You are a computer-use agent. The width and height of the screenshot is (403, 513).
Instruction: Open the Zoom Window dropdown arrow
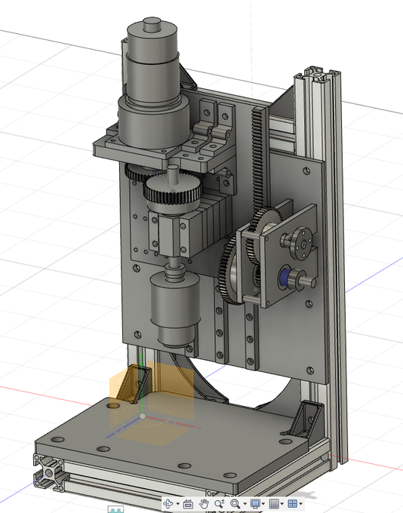click(245, 503)
